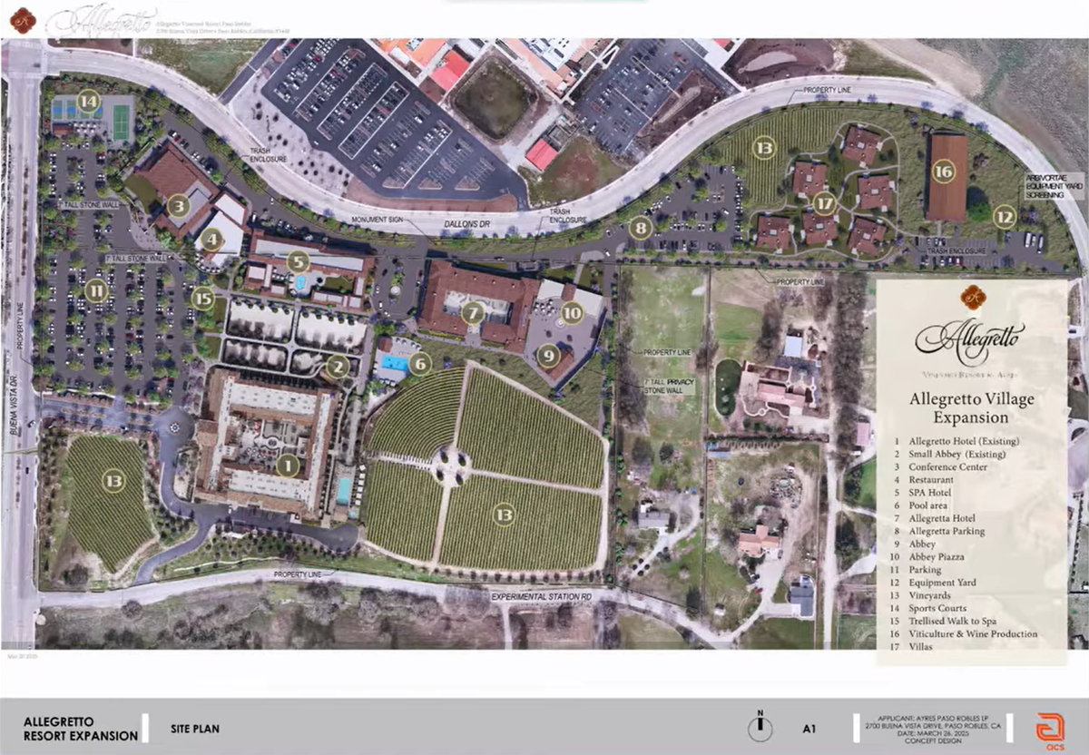Click the 'PRIVACY STONE WALL' label
The width and height of the screenshot is (1089, 755).
(668, 387)
